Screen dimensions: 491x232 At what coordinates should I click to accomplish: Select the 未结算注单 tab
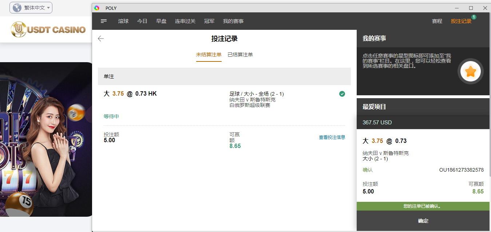209,55
